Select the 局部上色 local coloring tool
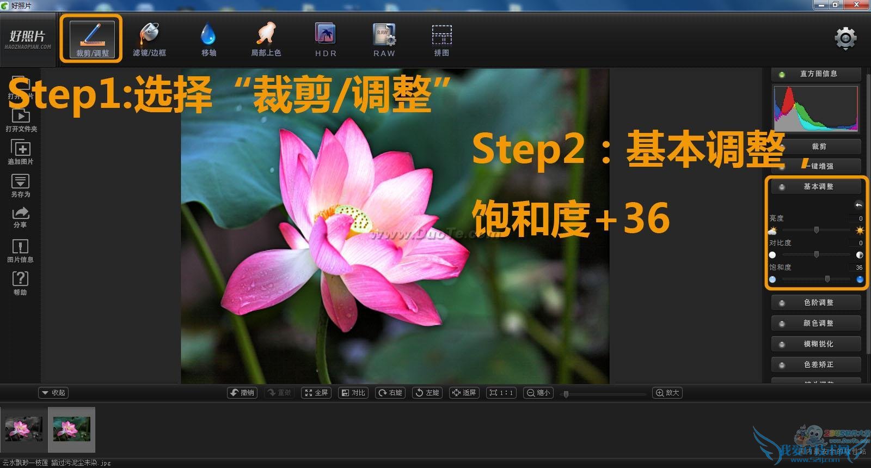Viewport: 871px width, 468px height. [x=266, y=40]
